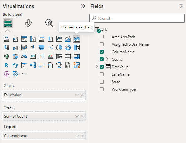
Task: Expand the DateValue hierarchy chevron
Action: [x=96, y=67]
